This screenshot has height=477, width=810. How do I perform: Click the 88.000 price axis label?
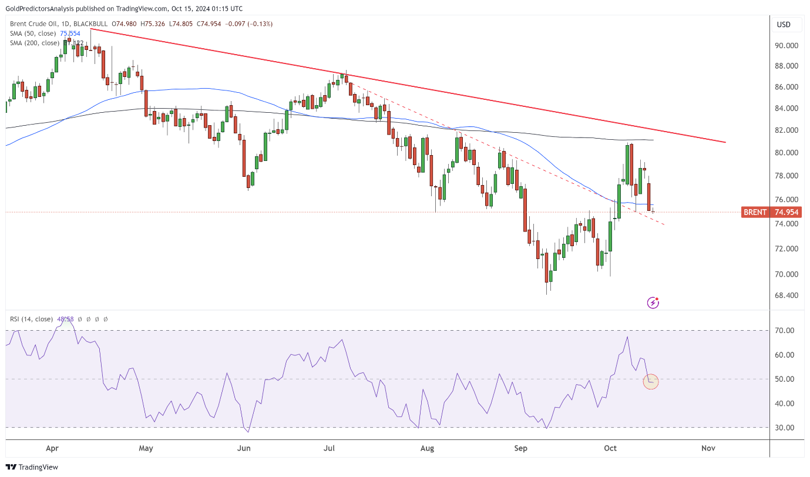[x=786, y=66]
